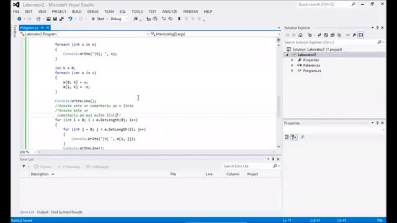Click the New Project toolbar icon
This screenshot has height=223, width=397.
(38, 19)
